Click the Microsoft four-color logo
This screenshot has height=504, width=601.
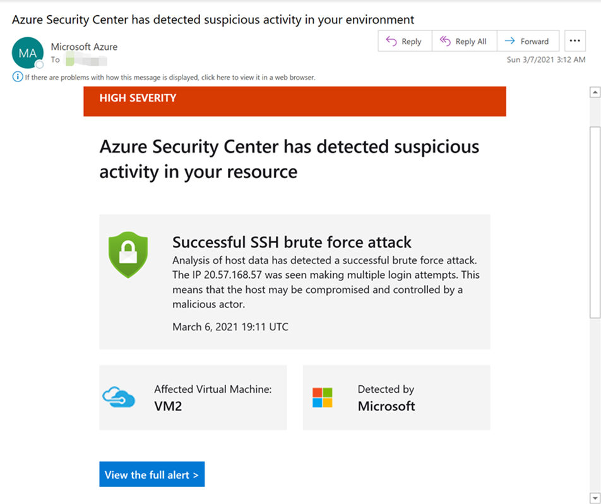click(x=323, y=397)
